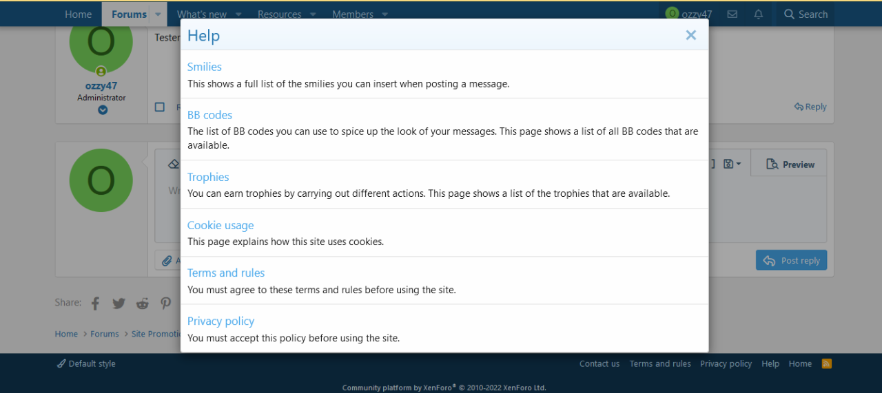Open the RSS feed icon in footer
882x393 pixels.
(x=827, y=363)
